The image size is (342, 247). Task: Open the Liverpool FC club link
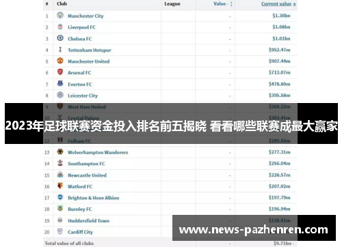click(x=81, y=27)
